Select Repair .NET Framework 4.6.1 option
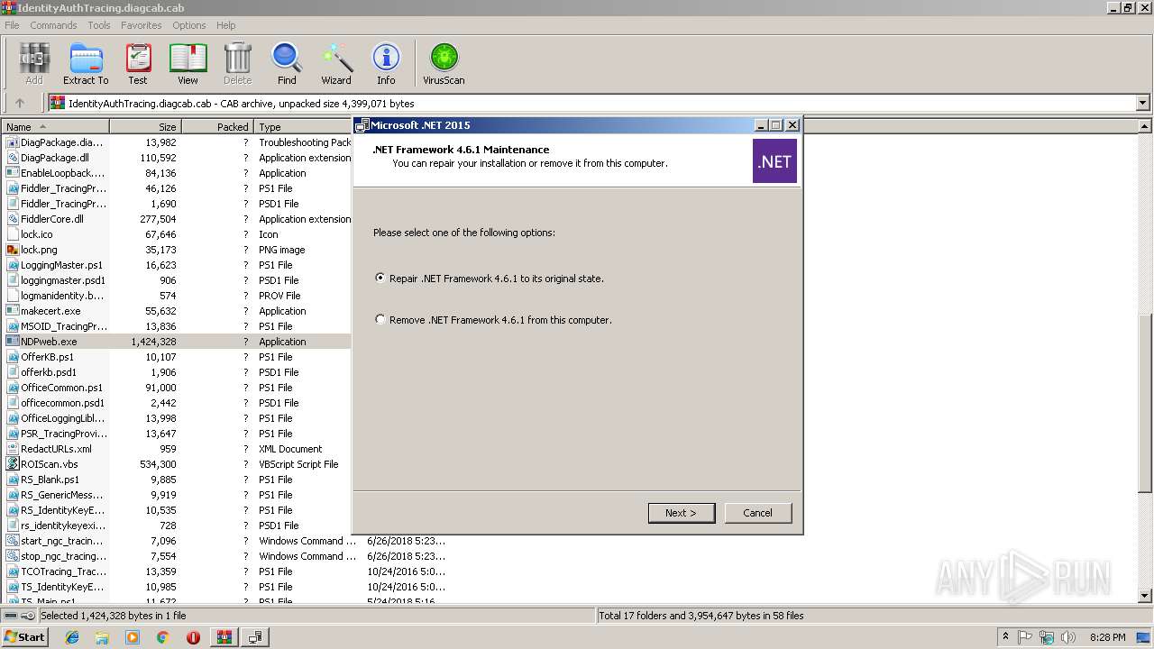 click(x=489, y=279)
